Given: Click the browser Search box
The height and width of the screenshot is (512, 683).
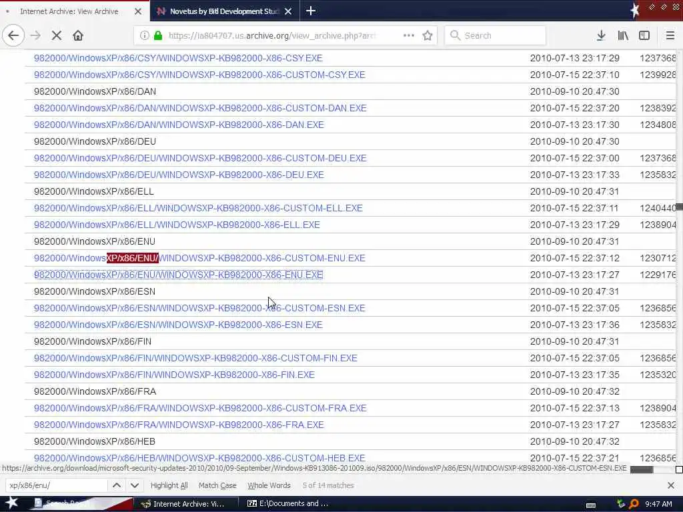Looking at the screenshot, I should pos(496,35).
